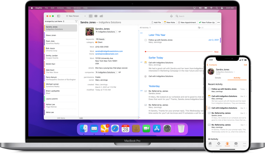
Task: Open All Activity filter dropdown
Action: [x=145, y=28]
